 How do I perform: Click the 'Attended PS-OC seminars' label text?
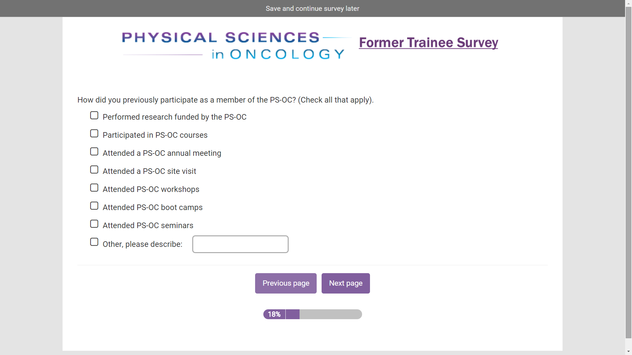click(x=148, y=225)
